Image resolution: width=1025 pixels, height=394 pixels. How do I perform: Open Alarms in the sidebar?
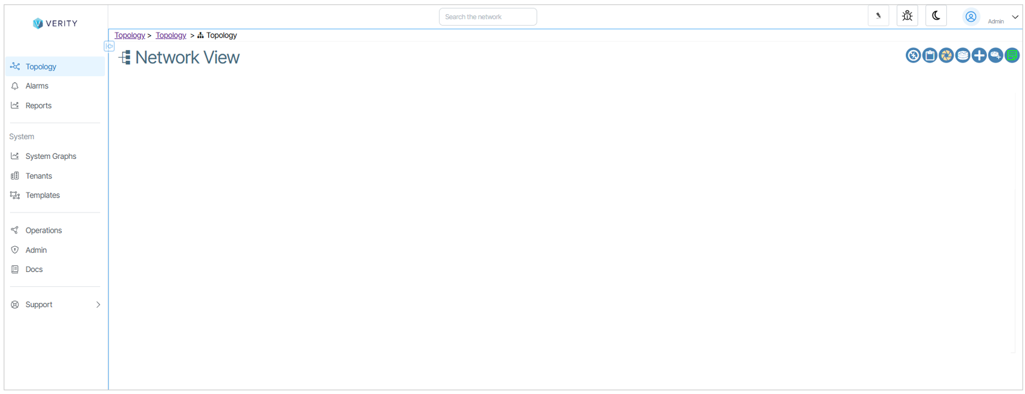click(37, 86)
